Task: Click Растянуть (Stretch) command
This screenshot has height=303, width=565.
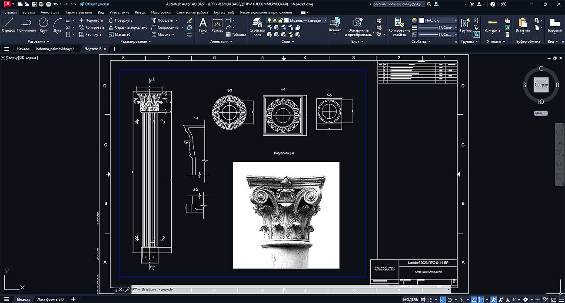Action: click(x=90, y=34)
